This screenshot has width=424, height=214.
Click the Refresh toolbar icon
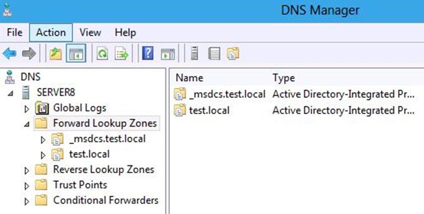click(102, 53)
